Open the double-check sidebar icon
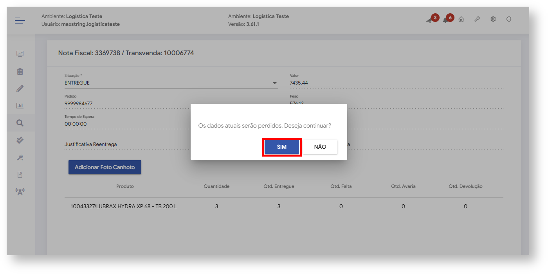This screenshot has width=548, height=274. tap(20, 140)
